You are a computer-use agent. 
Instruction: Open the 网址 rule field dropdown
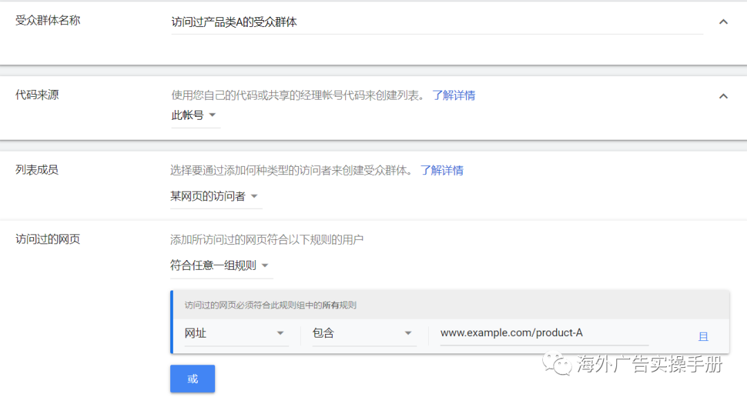click(237, 333)
